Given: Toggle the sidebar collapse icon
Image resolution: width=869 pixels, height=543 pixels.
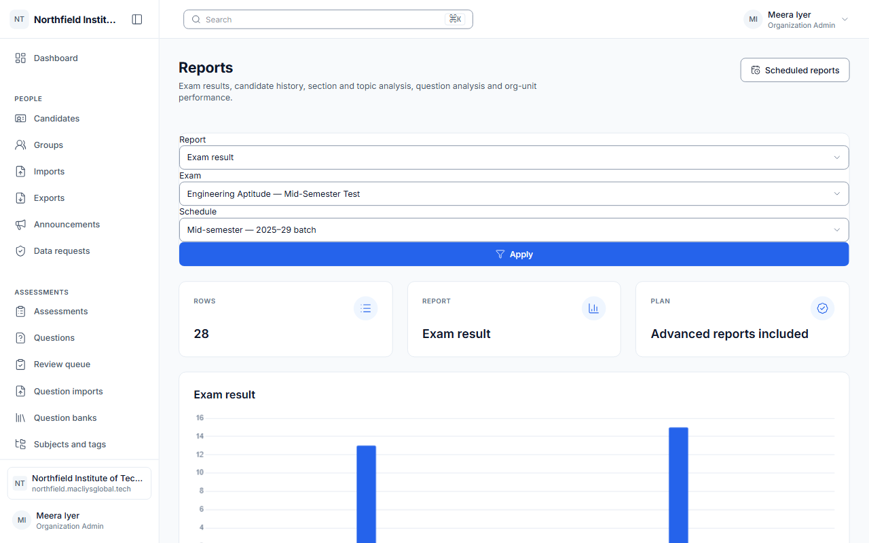Looking at the screenshot, I should 137,20.
